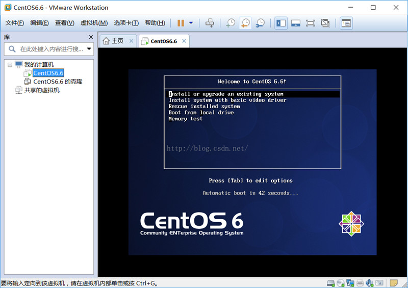Click the camera device status icon
Screen dimensions: 408x288
point(379,283)
